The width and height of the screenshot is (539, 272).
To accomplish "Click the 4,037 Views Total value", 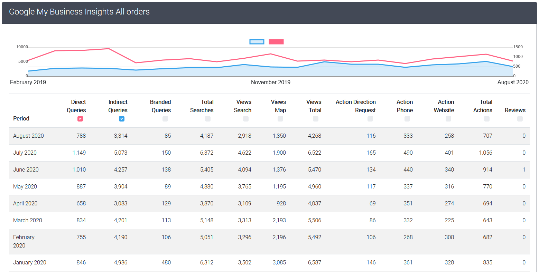I will (315, 203).
